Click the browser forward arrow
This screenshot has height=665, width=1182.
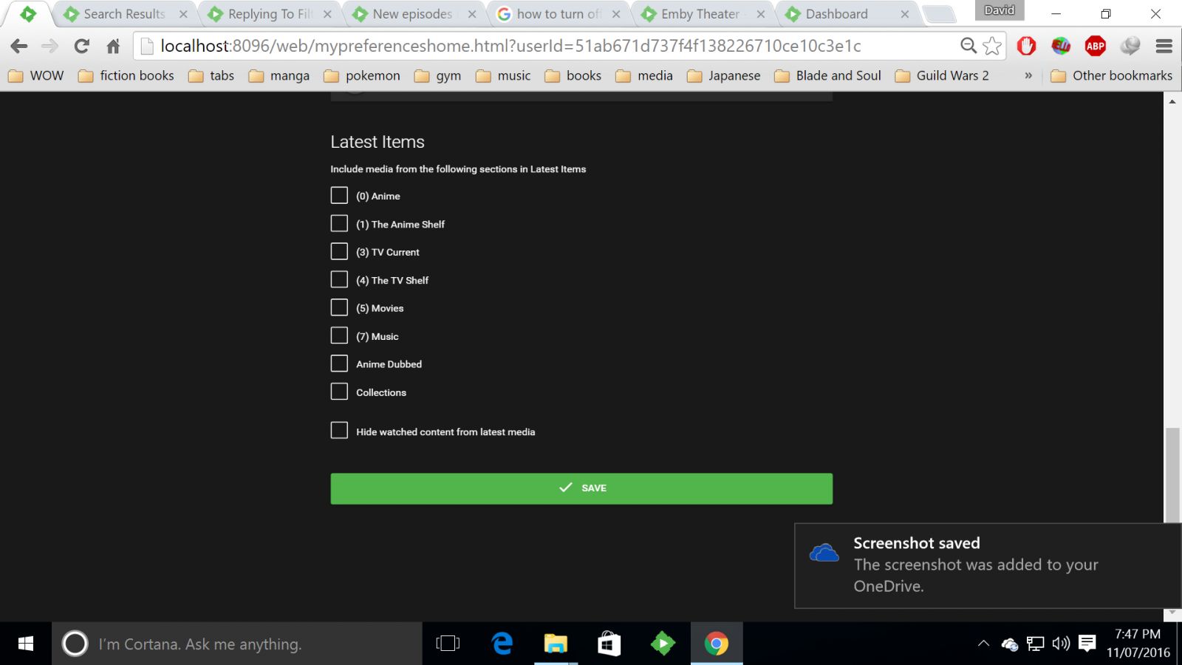50,46
